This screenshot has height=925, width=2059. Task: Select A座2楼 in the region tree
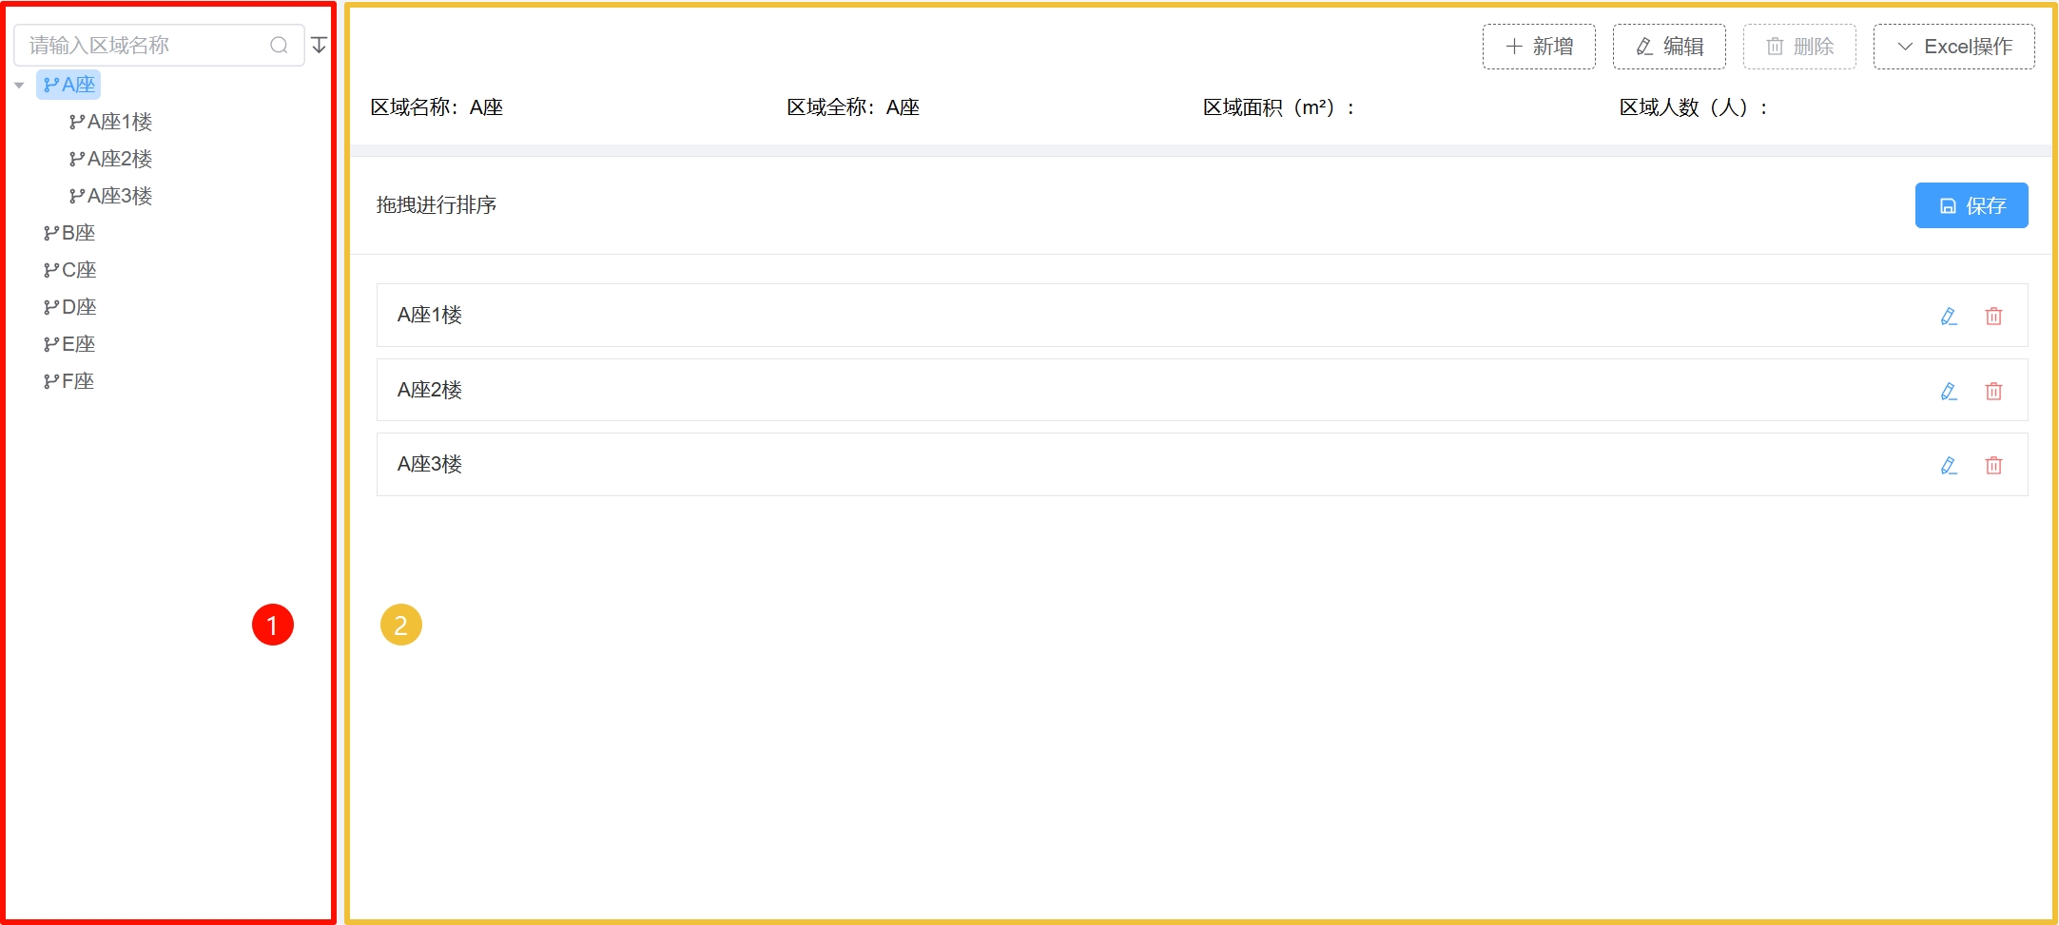coord(110,159)
